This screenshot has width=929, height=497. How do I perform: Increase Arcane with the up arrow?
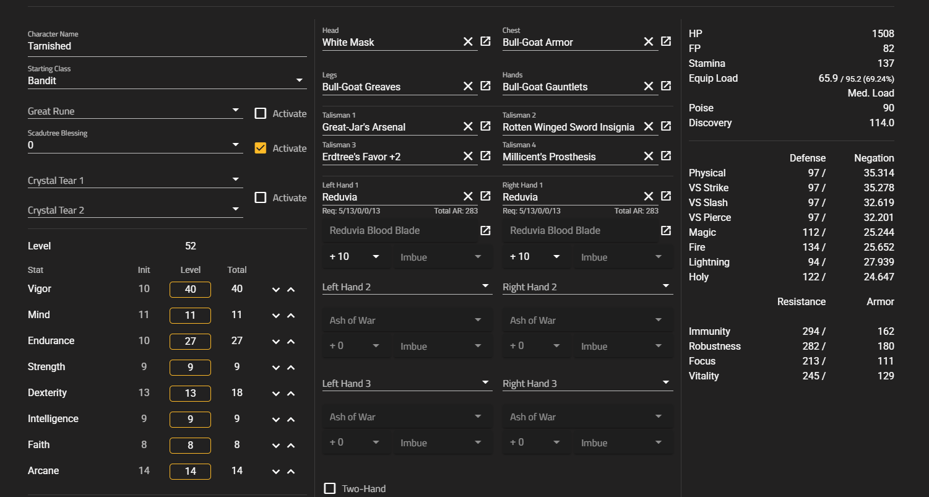coord(291,472)
